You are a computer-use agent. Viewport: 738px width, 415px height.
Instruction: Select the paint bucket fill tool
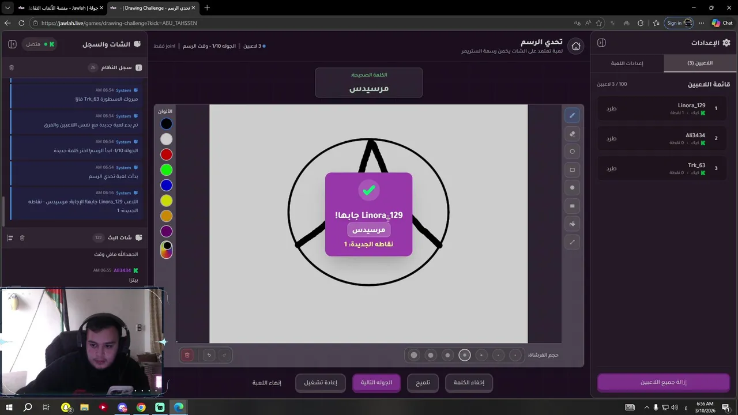pos(572,224)
